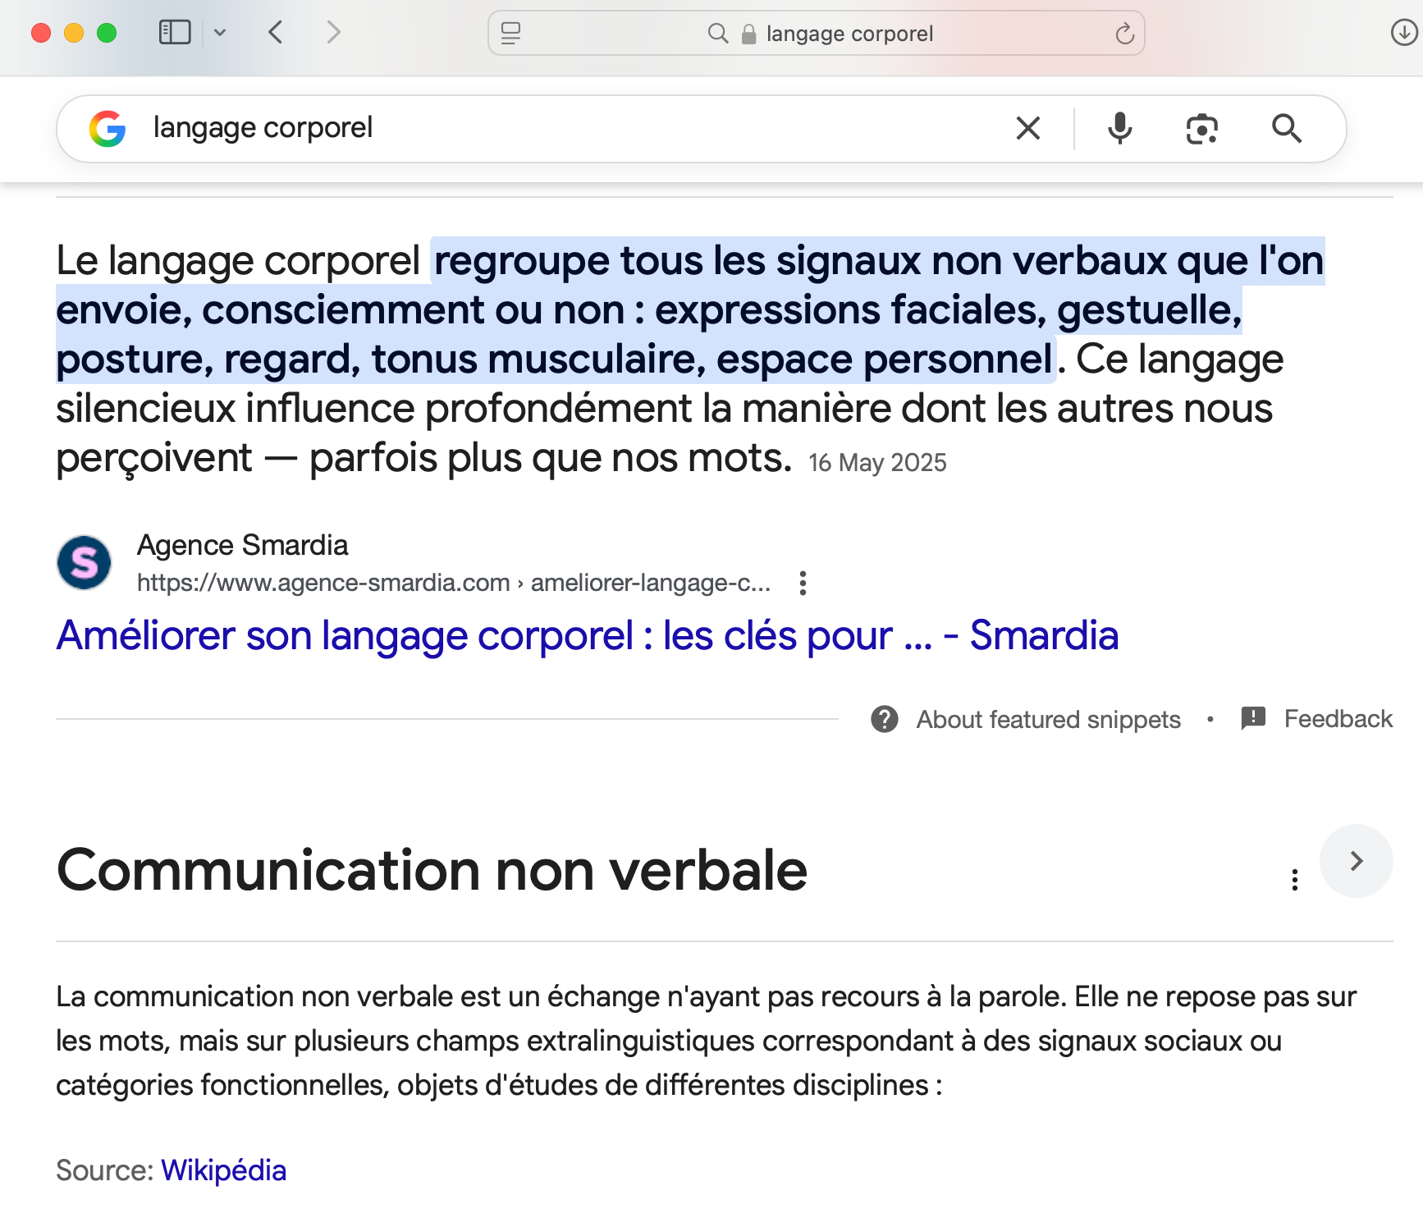
Task: Open the sidebar options dropdown arrow
Action: [x=219, y=33]
